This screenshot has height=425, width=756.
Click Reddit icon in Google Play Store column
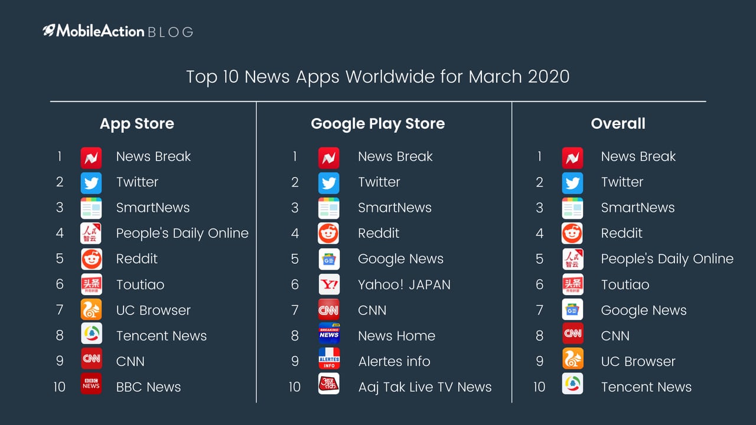(329, 234)
